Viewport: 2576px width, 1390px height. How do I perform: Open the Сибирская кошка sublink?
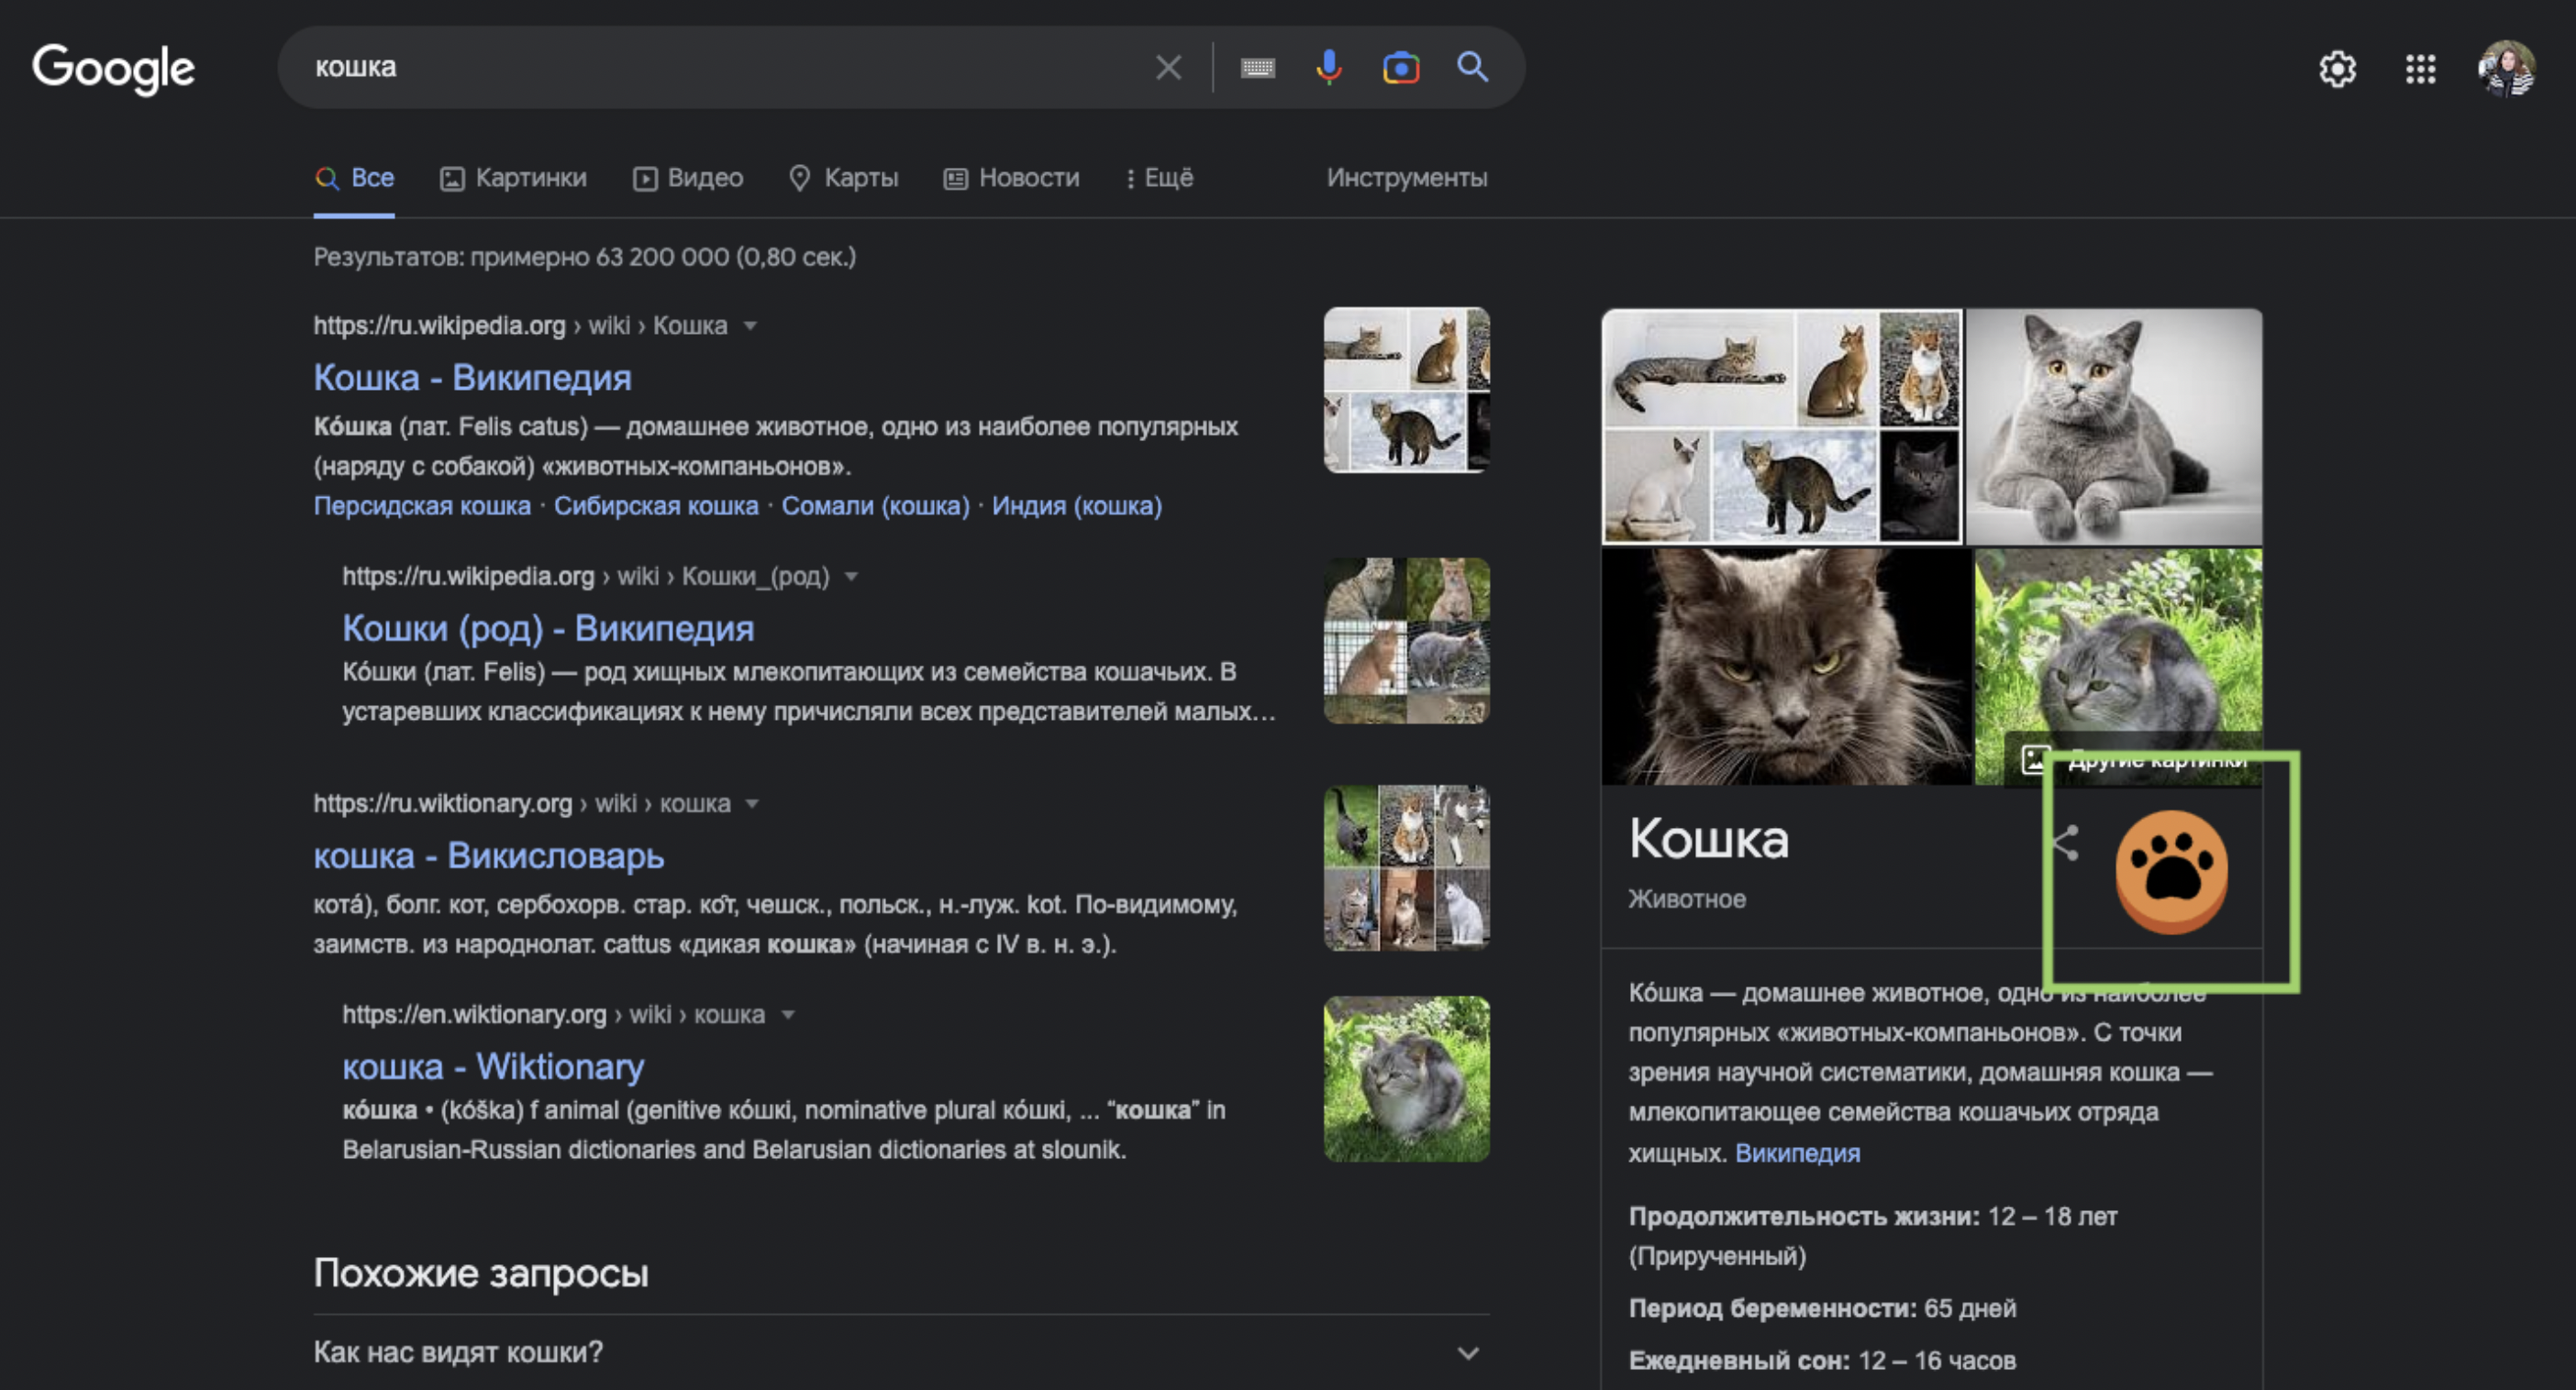pyautogui.click(x=656, y=507)
